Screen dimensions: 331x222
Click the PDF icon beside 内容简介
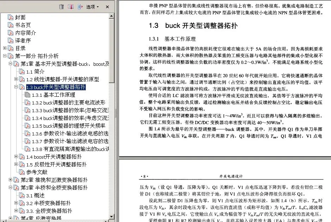[x=11, y=33]
